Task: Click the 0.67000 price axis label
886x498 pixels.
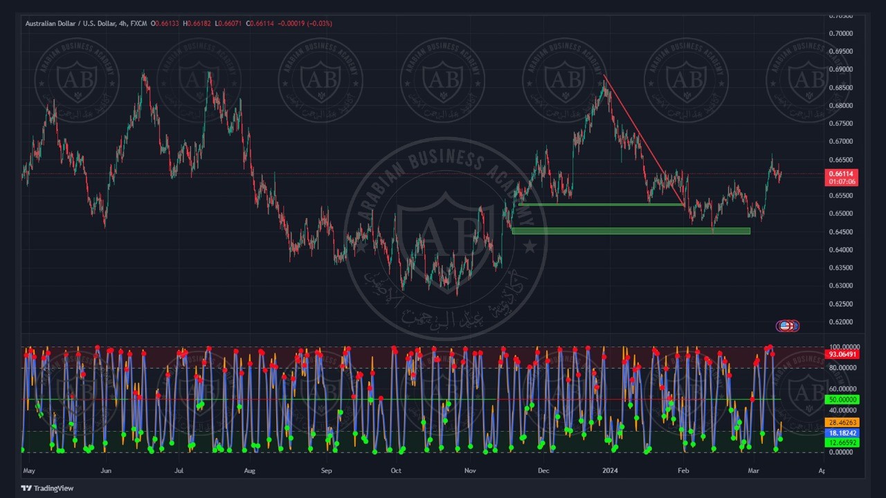Action: (840, 141)
